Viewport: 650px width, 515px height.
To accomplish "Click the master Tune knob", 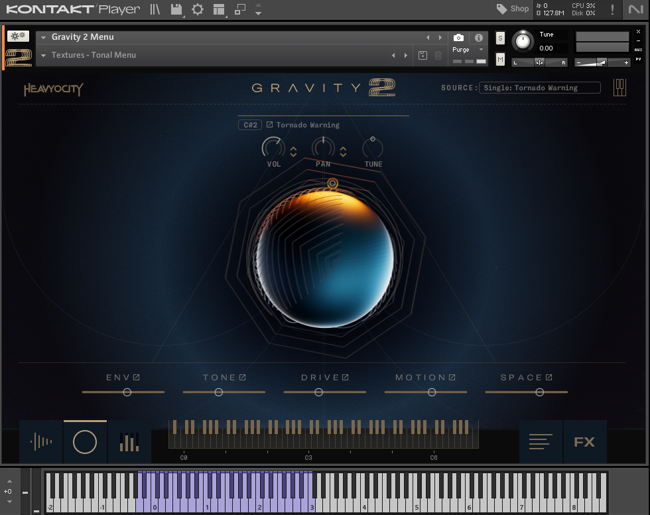I will pyautogui.click(x=523, y=41).
